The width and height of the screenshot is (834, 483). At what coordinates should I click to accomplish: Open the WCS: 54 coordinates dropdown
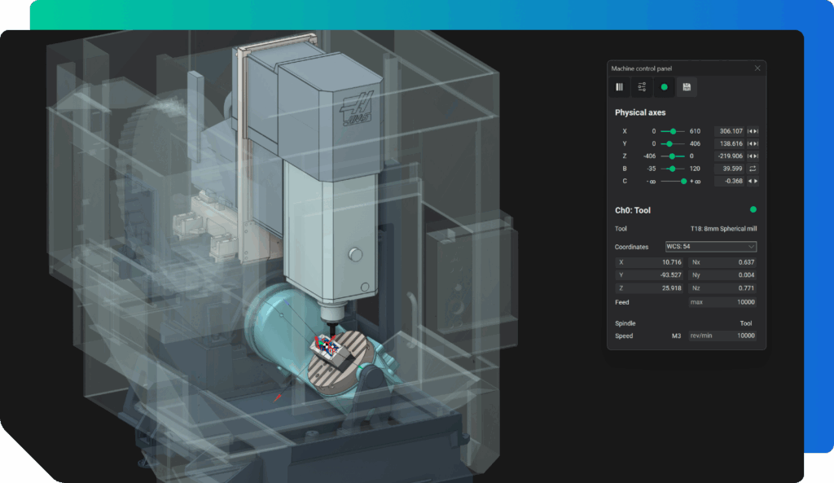[x=710, y=246]
